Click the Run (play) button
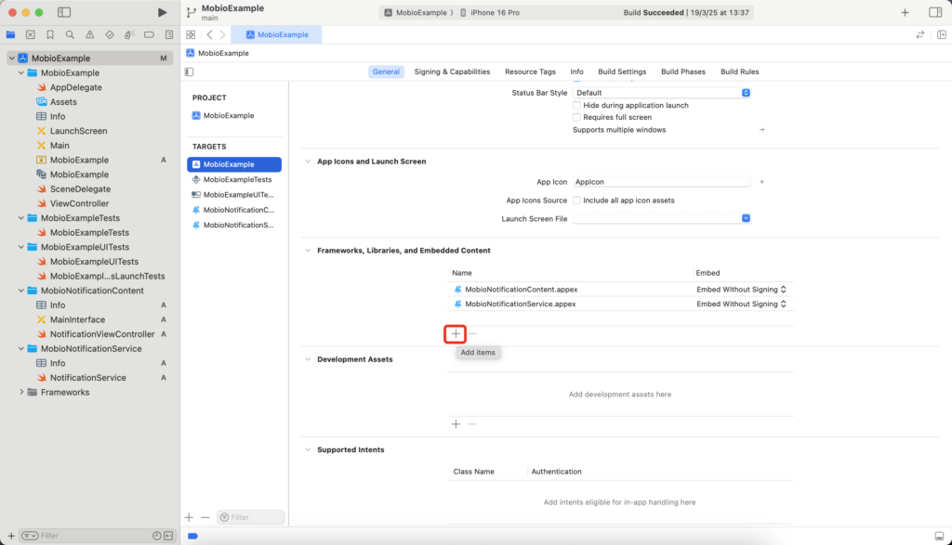Image resolution: width=952 pixels, height=545 pixels. (163, 12)
